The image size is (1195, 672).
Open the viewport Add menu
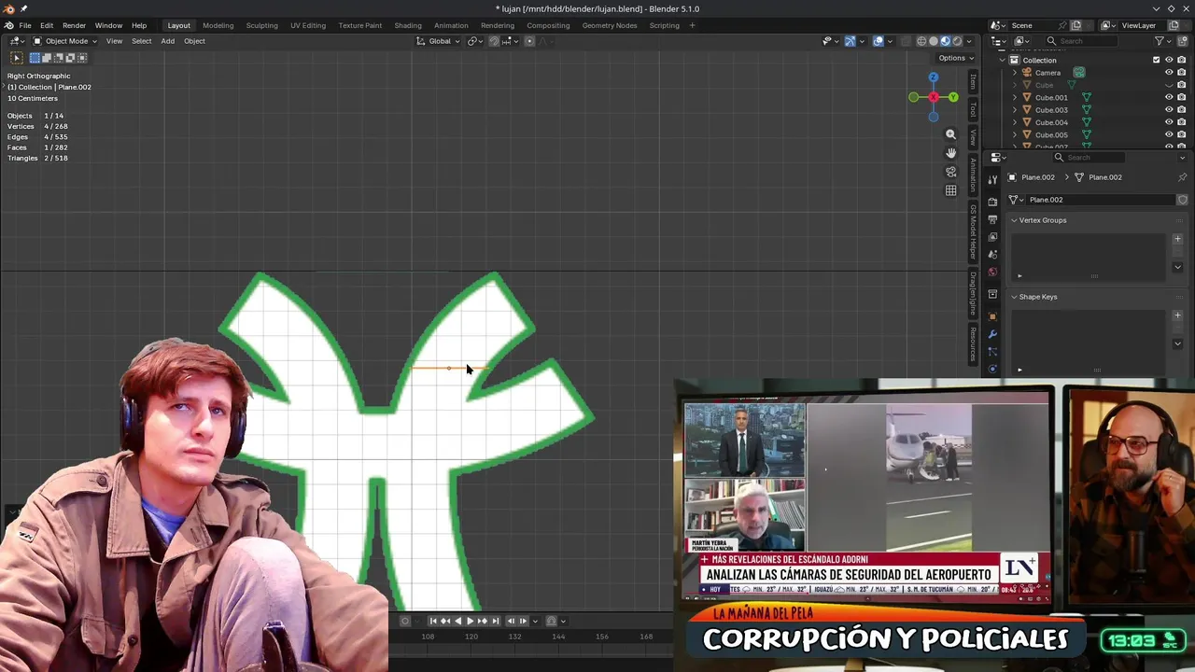click(167, 41)
